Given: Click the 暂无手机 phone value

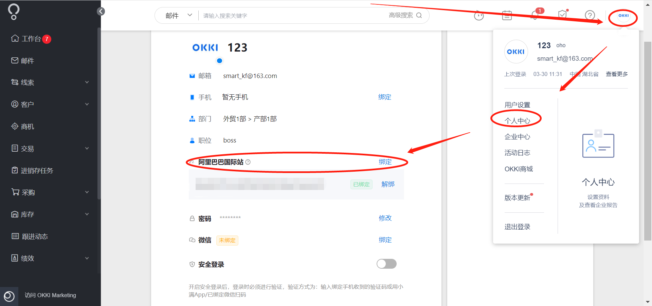Looking at the screenshot, I should click(x=235, y=97).
